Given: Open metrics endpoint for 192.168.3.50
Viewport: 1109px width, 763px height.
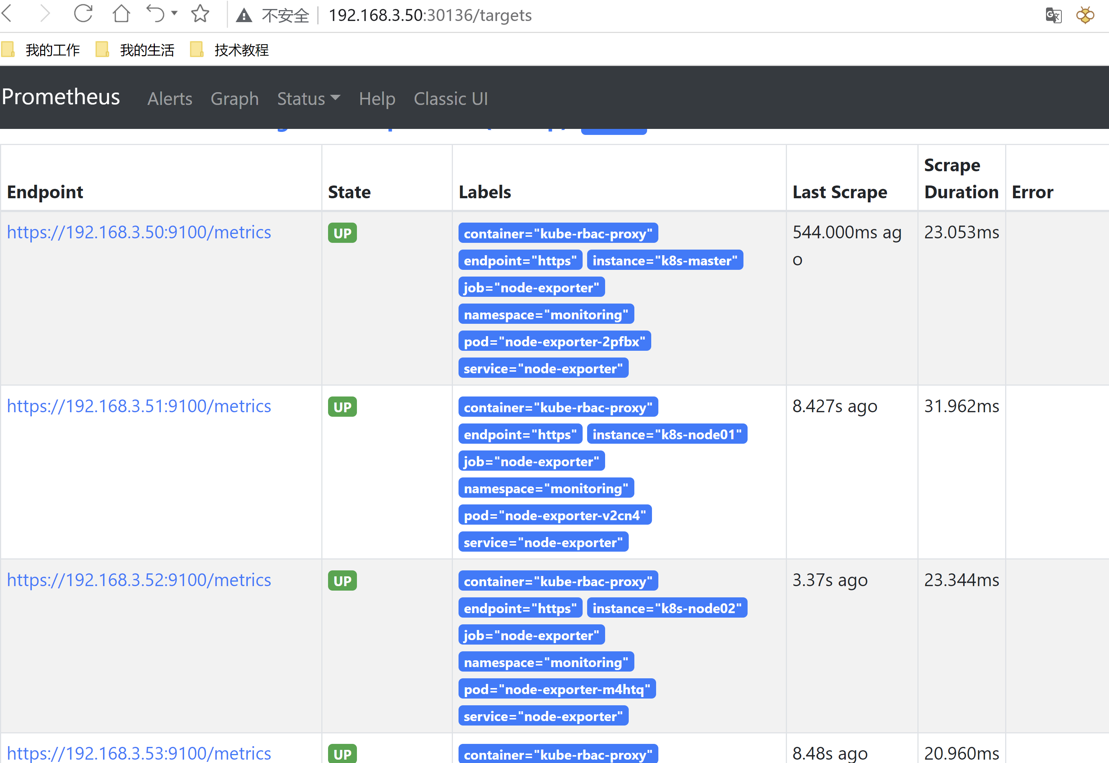Looking at the screenshot, I should pyautogui.click(x=139, y=232).
